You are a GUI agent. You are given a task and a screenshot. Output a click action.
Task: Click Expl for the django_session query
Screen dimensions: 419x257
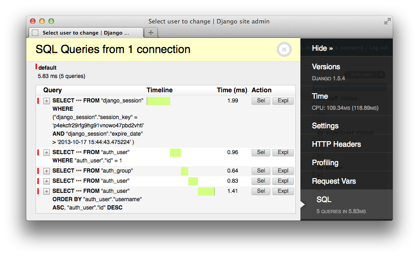pyautogui.click(x=283, y=101)
